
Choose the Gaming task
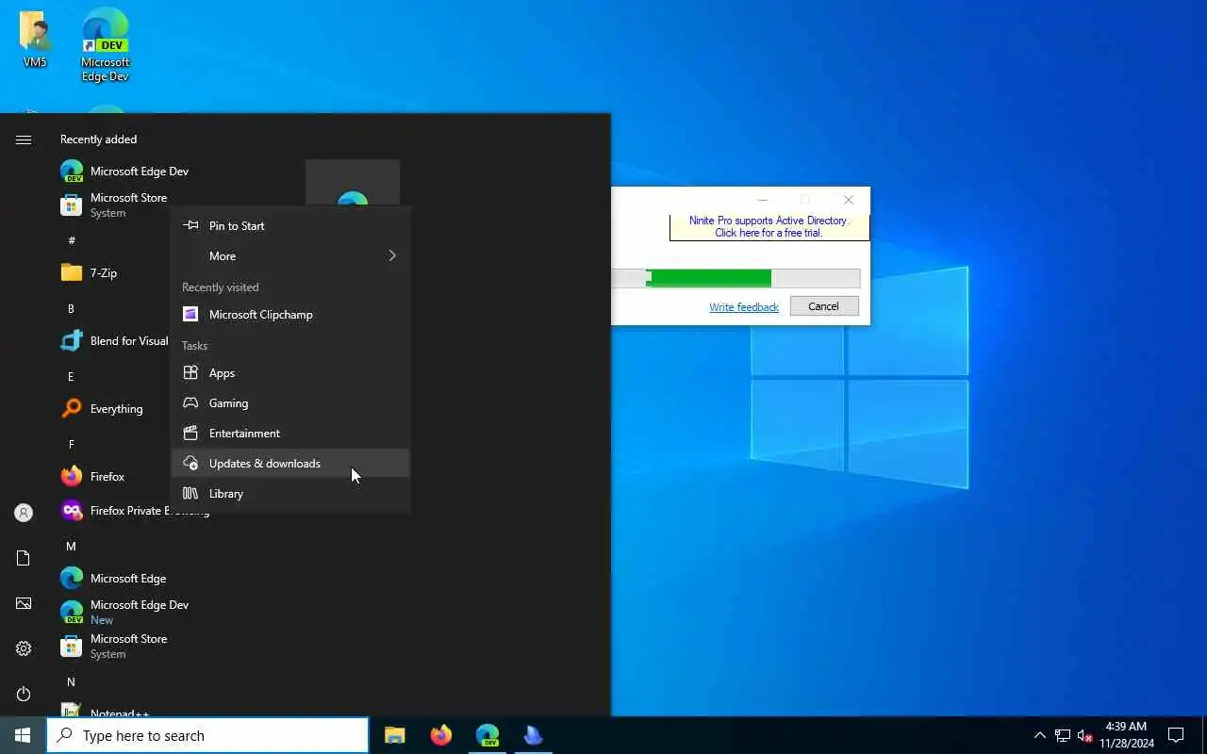[x=290, y=403]
